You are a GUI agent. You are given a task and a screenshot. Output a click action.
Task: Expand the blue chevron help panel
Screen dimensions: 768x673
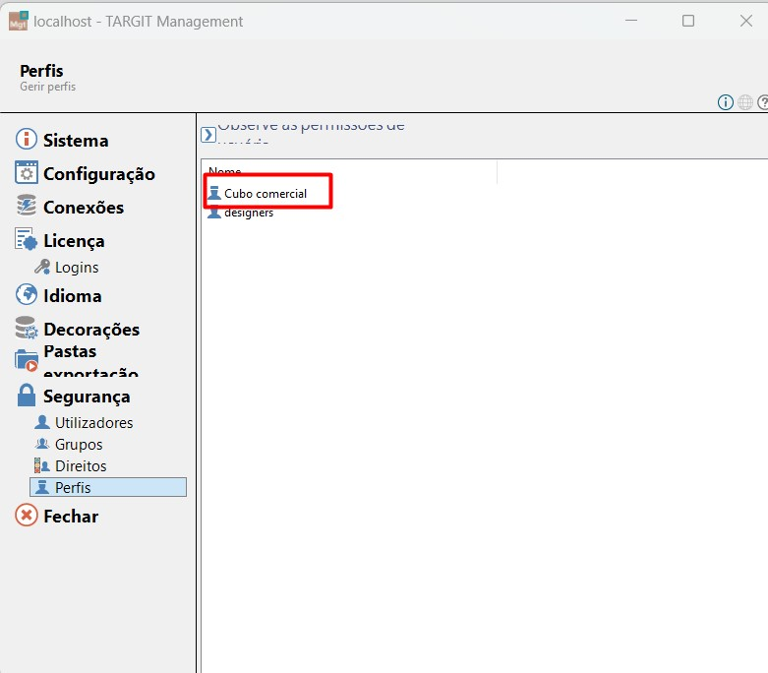tap(208, 135)
